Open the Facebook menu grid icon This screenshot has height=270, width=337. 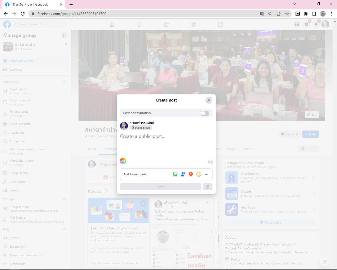pyautogui.click(x=297, y=24)
